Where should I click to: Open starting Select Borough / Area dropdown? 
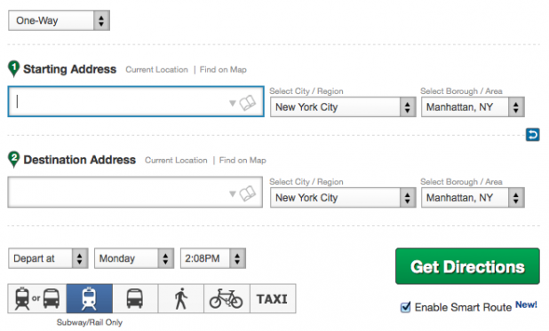(473, 107)
